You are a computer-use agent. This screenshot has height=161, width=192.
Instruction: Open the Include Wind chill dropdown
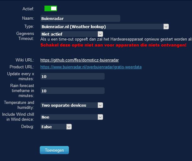[x=72, y=117]
